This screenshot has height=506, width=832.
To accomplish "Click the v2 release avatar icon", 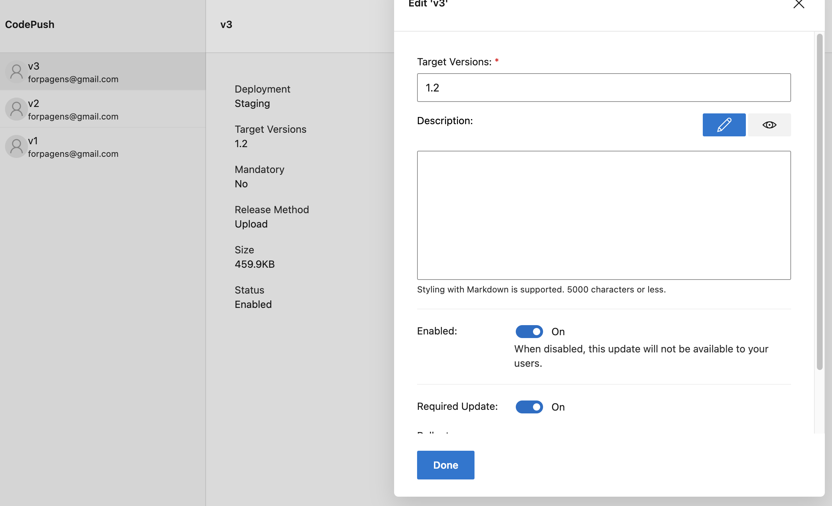I will click(16, 109).
